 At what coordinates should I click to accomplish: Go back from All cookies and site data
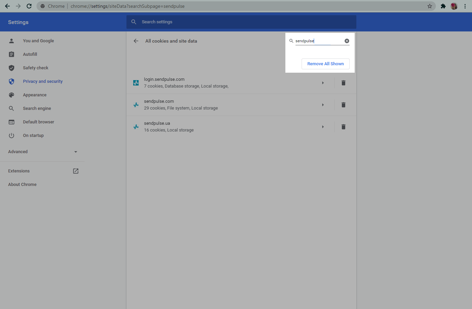pos(136,41)
